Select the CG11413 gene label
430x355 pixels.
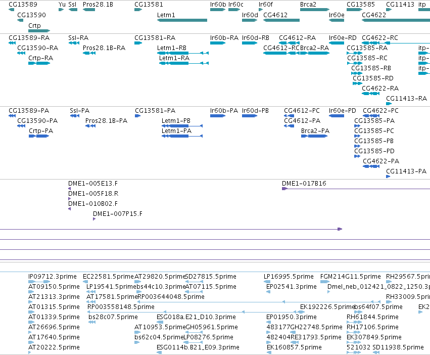pyautogui.click(x=400, y=5)
